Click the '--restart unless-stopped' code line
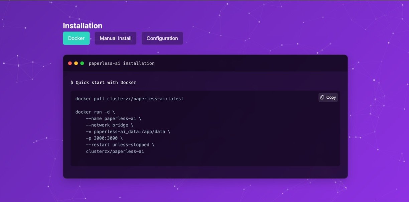This screenshot has height=202, width=409. [120, 145]
